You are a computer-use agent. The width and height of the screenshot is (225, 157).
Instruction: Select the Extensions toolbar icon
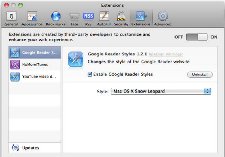(x=141, y=19)
